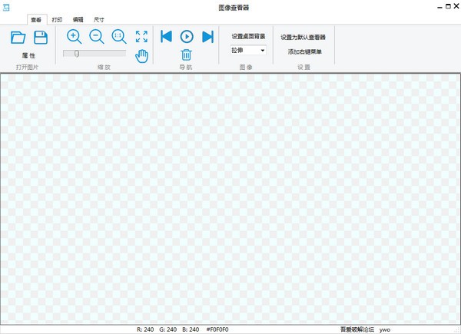Image resolution: width=461 pixels, height=334 pixels.
Task: Click the zoom in magnifier
Action: pos(75,36)
